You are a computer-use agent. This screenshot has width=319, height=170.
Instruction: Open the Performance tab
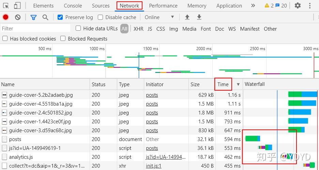pyautogui.click(x=163, y=6)
